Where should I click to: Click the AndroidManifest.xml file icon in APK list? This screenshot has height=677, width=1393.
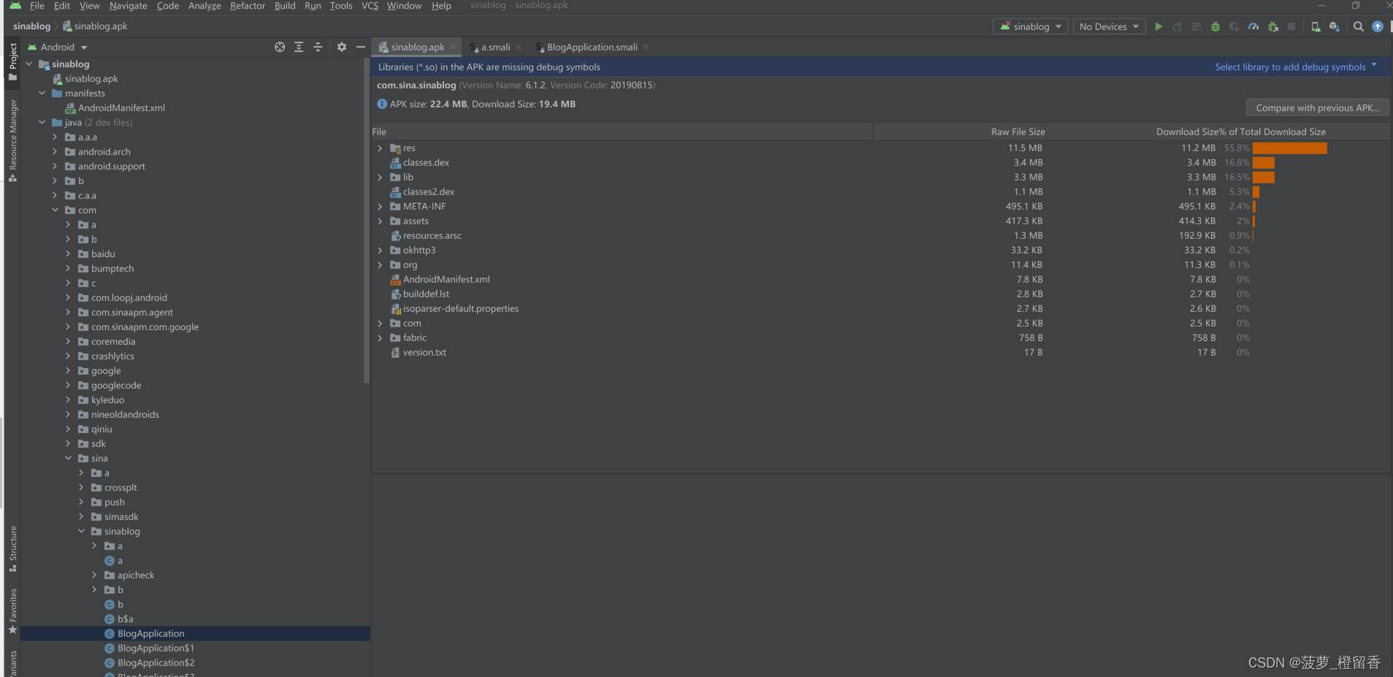pos(395,280)
